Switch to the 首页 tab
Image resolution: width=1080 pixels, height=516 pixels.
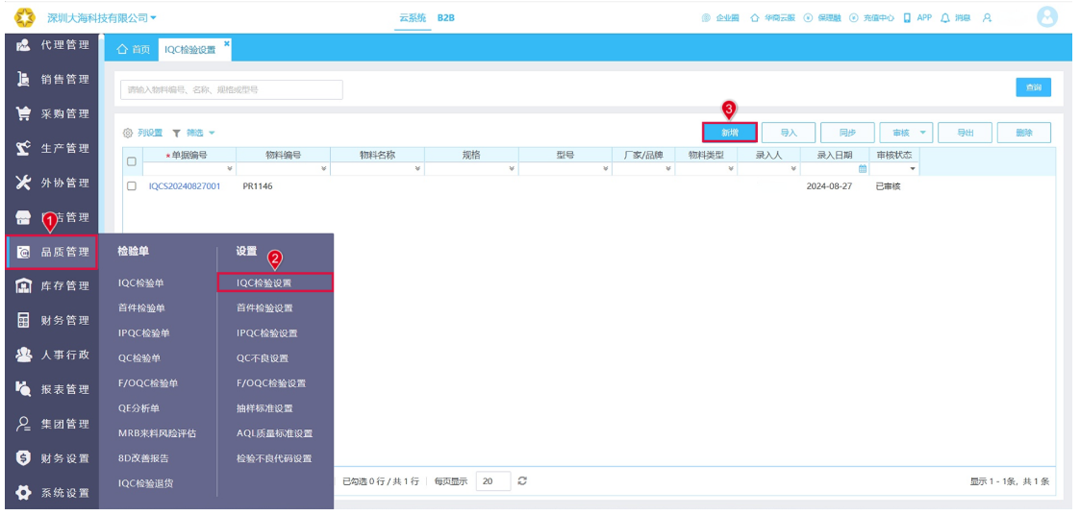(133, 50)
